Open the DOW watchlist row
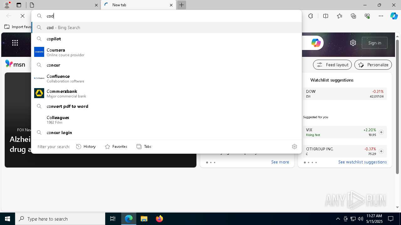Screen dimensions: 401x225 pos(345,94)
